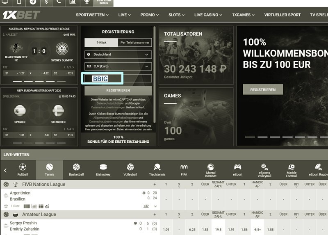The image size is (328, 235).
Task: Switch to the 1-Klick registration tab
Action: [x=101, y=43]
